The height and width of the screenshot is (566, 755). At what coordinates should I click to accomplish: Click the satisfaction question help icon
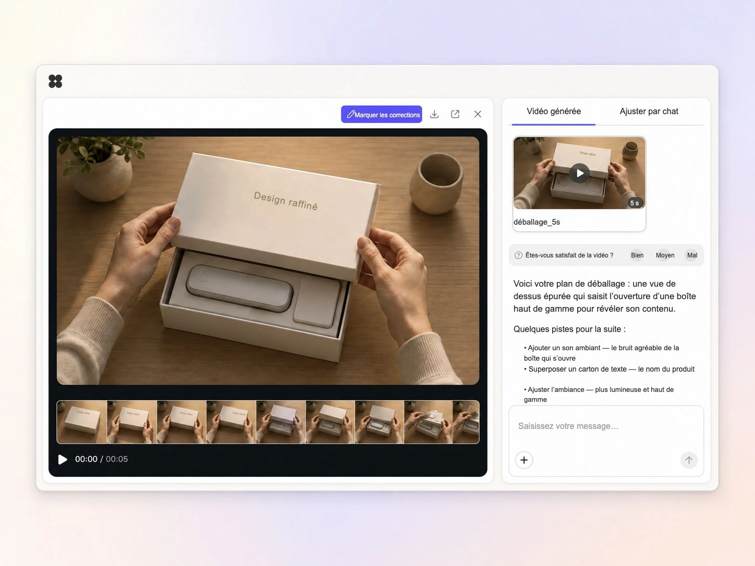point(518,255)
